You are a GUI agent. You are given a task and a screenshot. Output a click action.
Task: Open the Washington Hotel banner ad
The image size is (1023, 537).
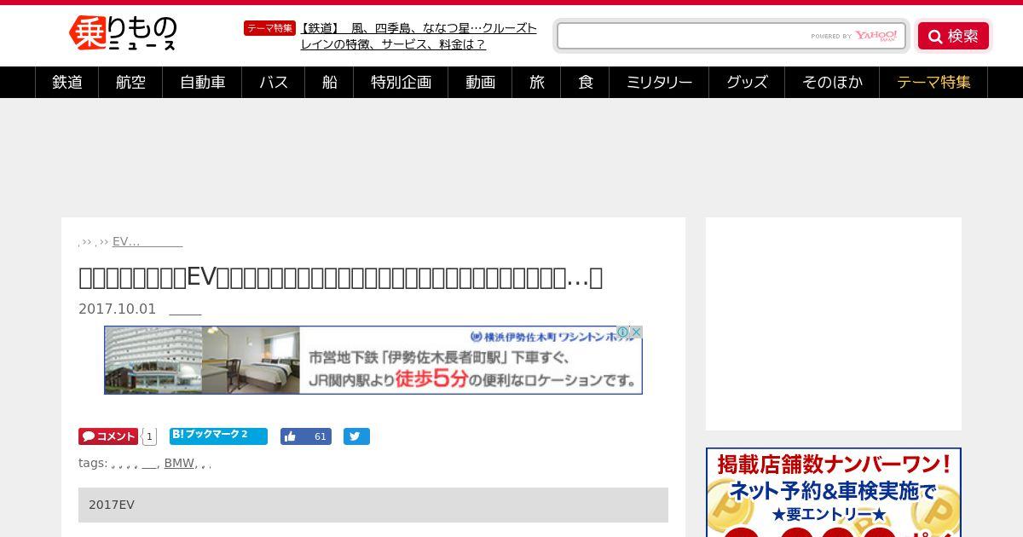373,360
